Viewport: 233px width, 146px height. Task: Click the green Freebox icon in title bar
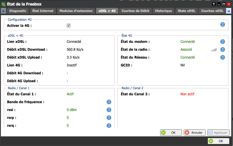point(3,4)
